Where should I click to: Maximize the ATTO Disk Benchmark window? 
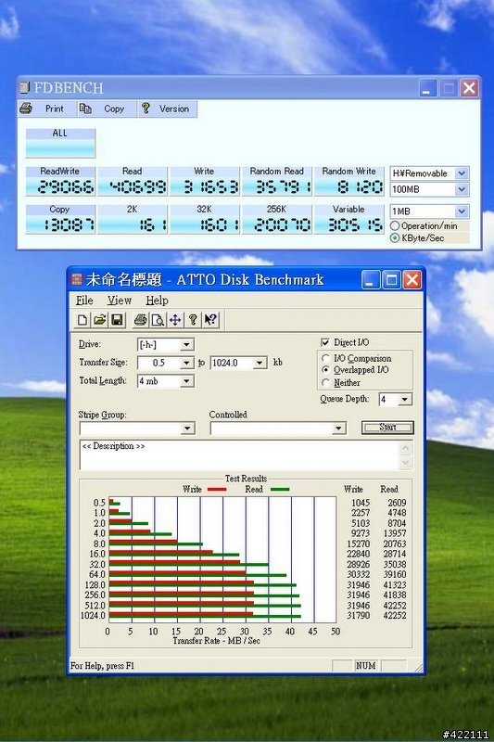(x=391, y=280)
